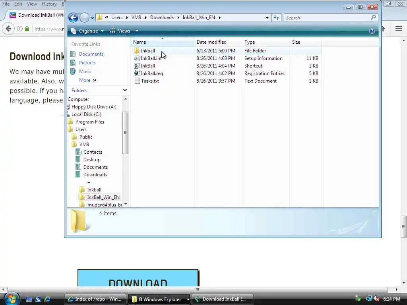This screenshot has height=305, width=407.
Task: Select the Tasks.txt file icon
Action: 137,81
